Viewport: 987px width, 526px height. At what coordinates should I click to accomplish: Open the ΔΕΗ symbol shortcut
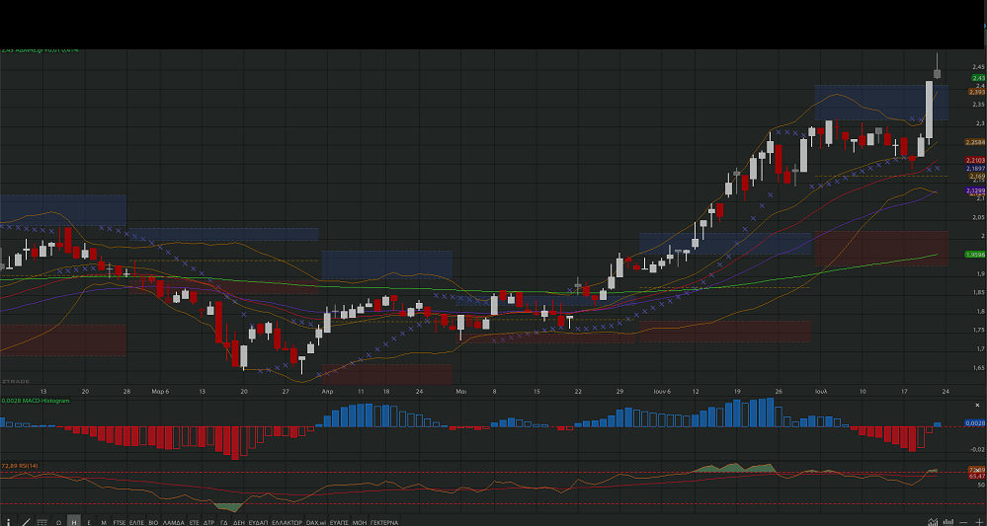coord(238,522)
